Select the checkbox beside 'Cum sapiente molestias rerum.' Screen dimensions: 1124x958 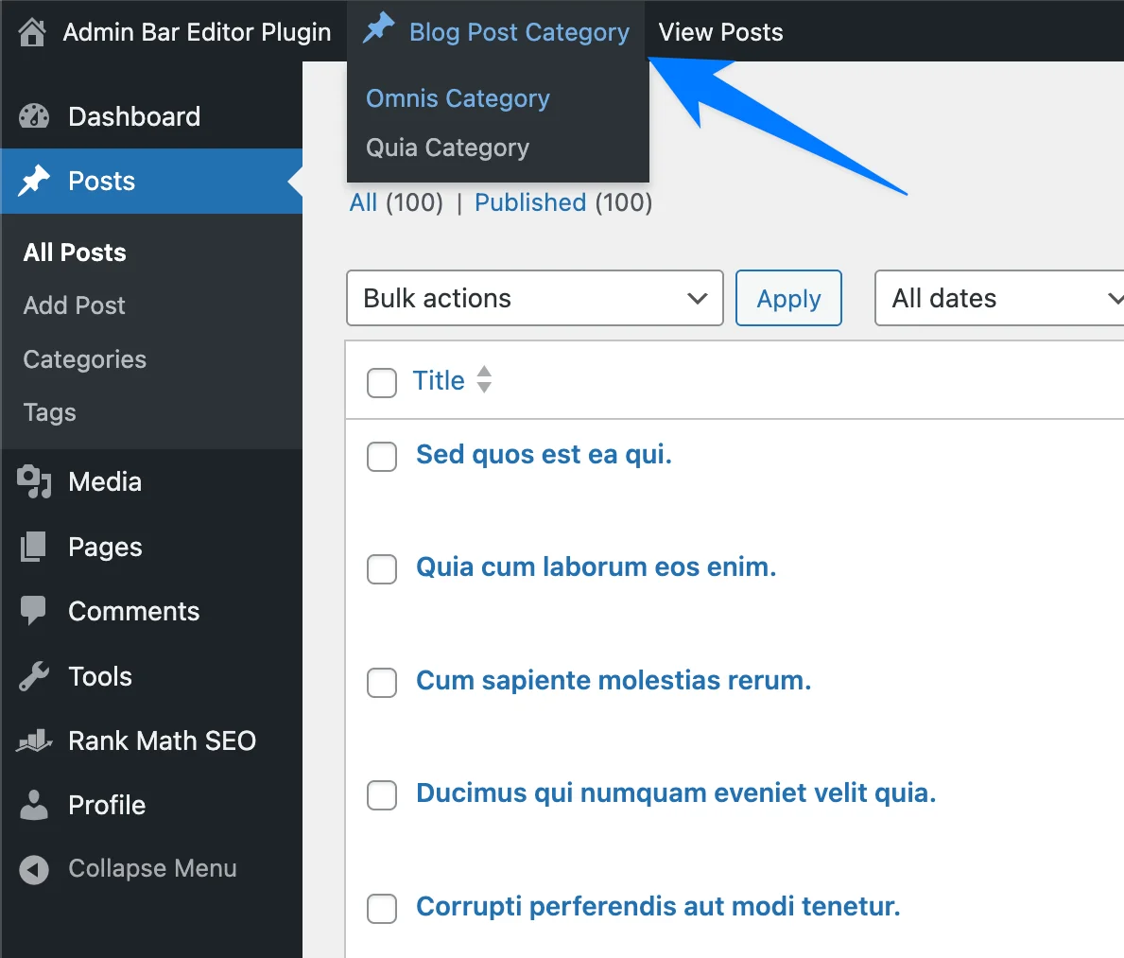tap(382, 683)
